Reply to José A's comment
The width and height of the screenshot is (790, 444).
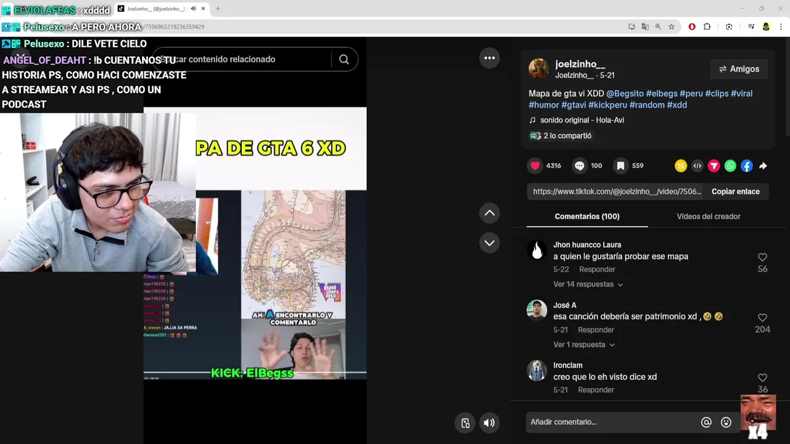point(596,330)
